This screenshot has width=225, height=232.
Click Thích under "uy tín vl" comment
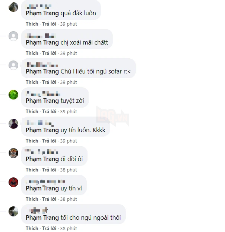point(32,199)
